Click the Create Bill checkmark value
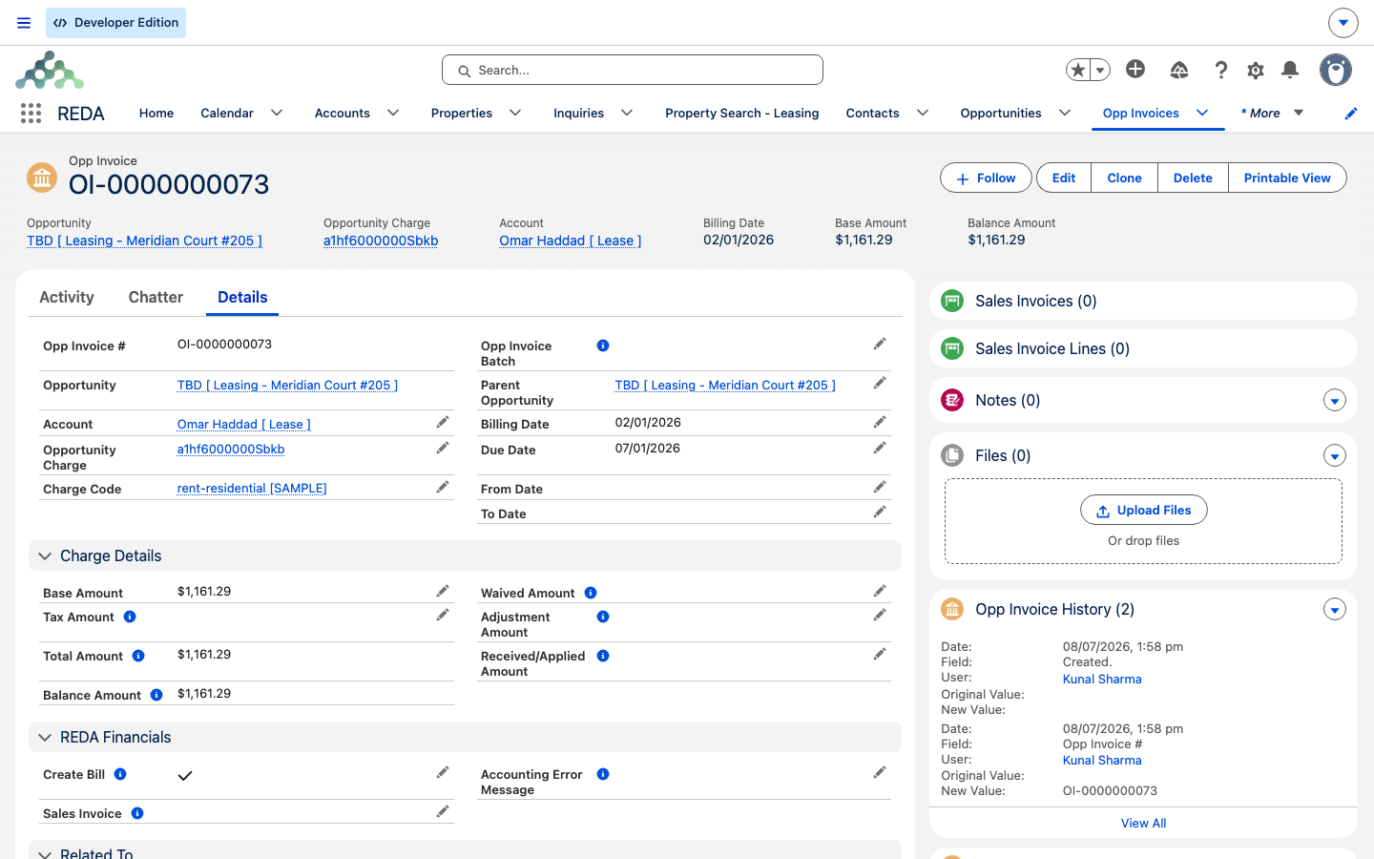 [x=185, y=775]
